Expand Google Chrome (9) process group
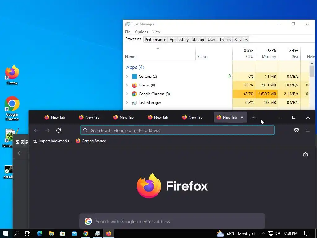 click(x=127, y=94)
